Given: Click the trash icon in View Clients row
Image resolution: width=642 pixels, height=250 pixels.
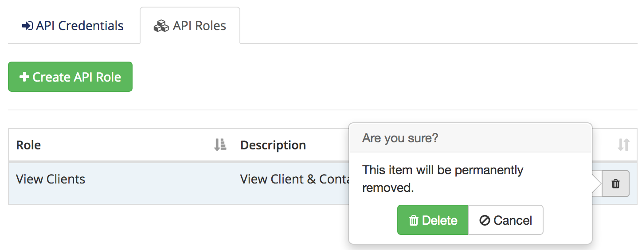Looking at the screenshot, I should [x=615, y=184].
